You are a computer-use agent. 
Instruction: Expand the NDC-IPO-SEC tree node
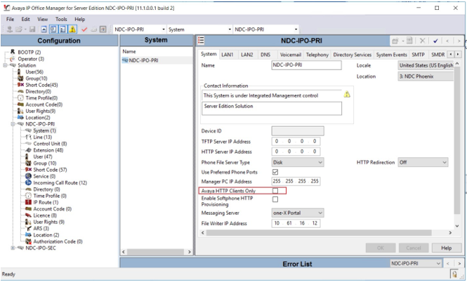13,248
